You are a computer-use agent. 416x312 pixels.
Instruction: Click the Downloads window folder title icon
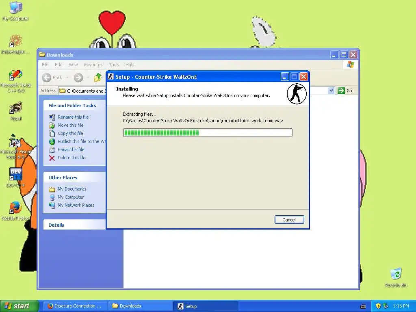(x=42, y=55)
